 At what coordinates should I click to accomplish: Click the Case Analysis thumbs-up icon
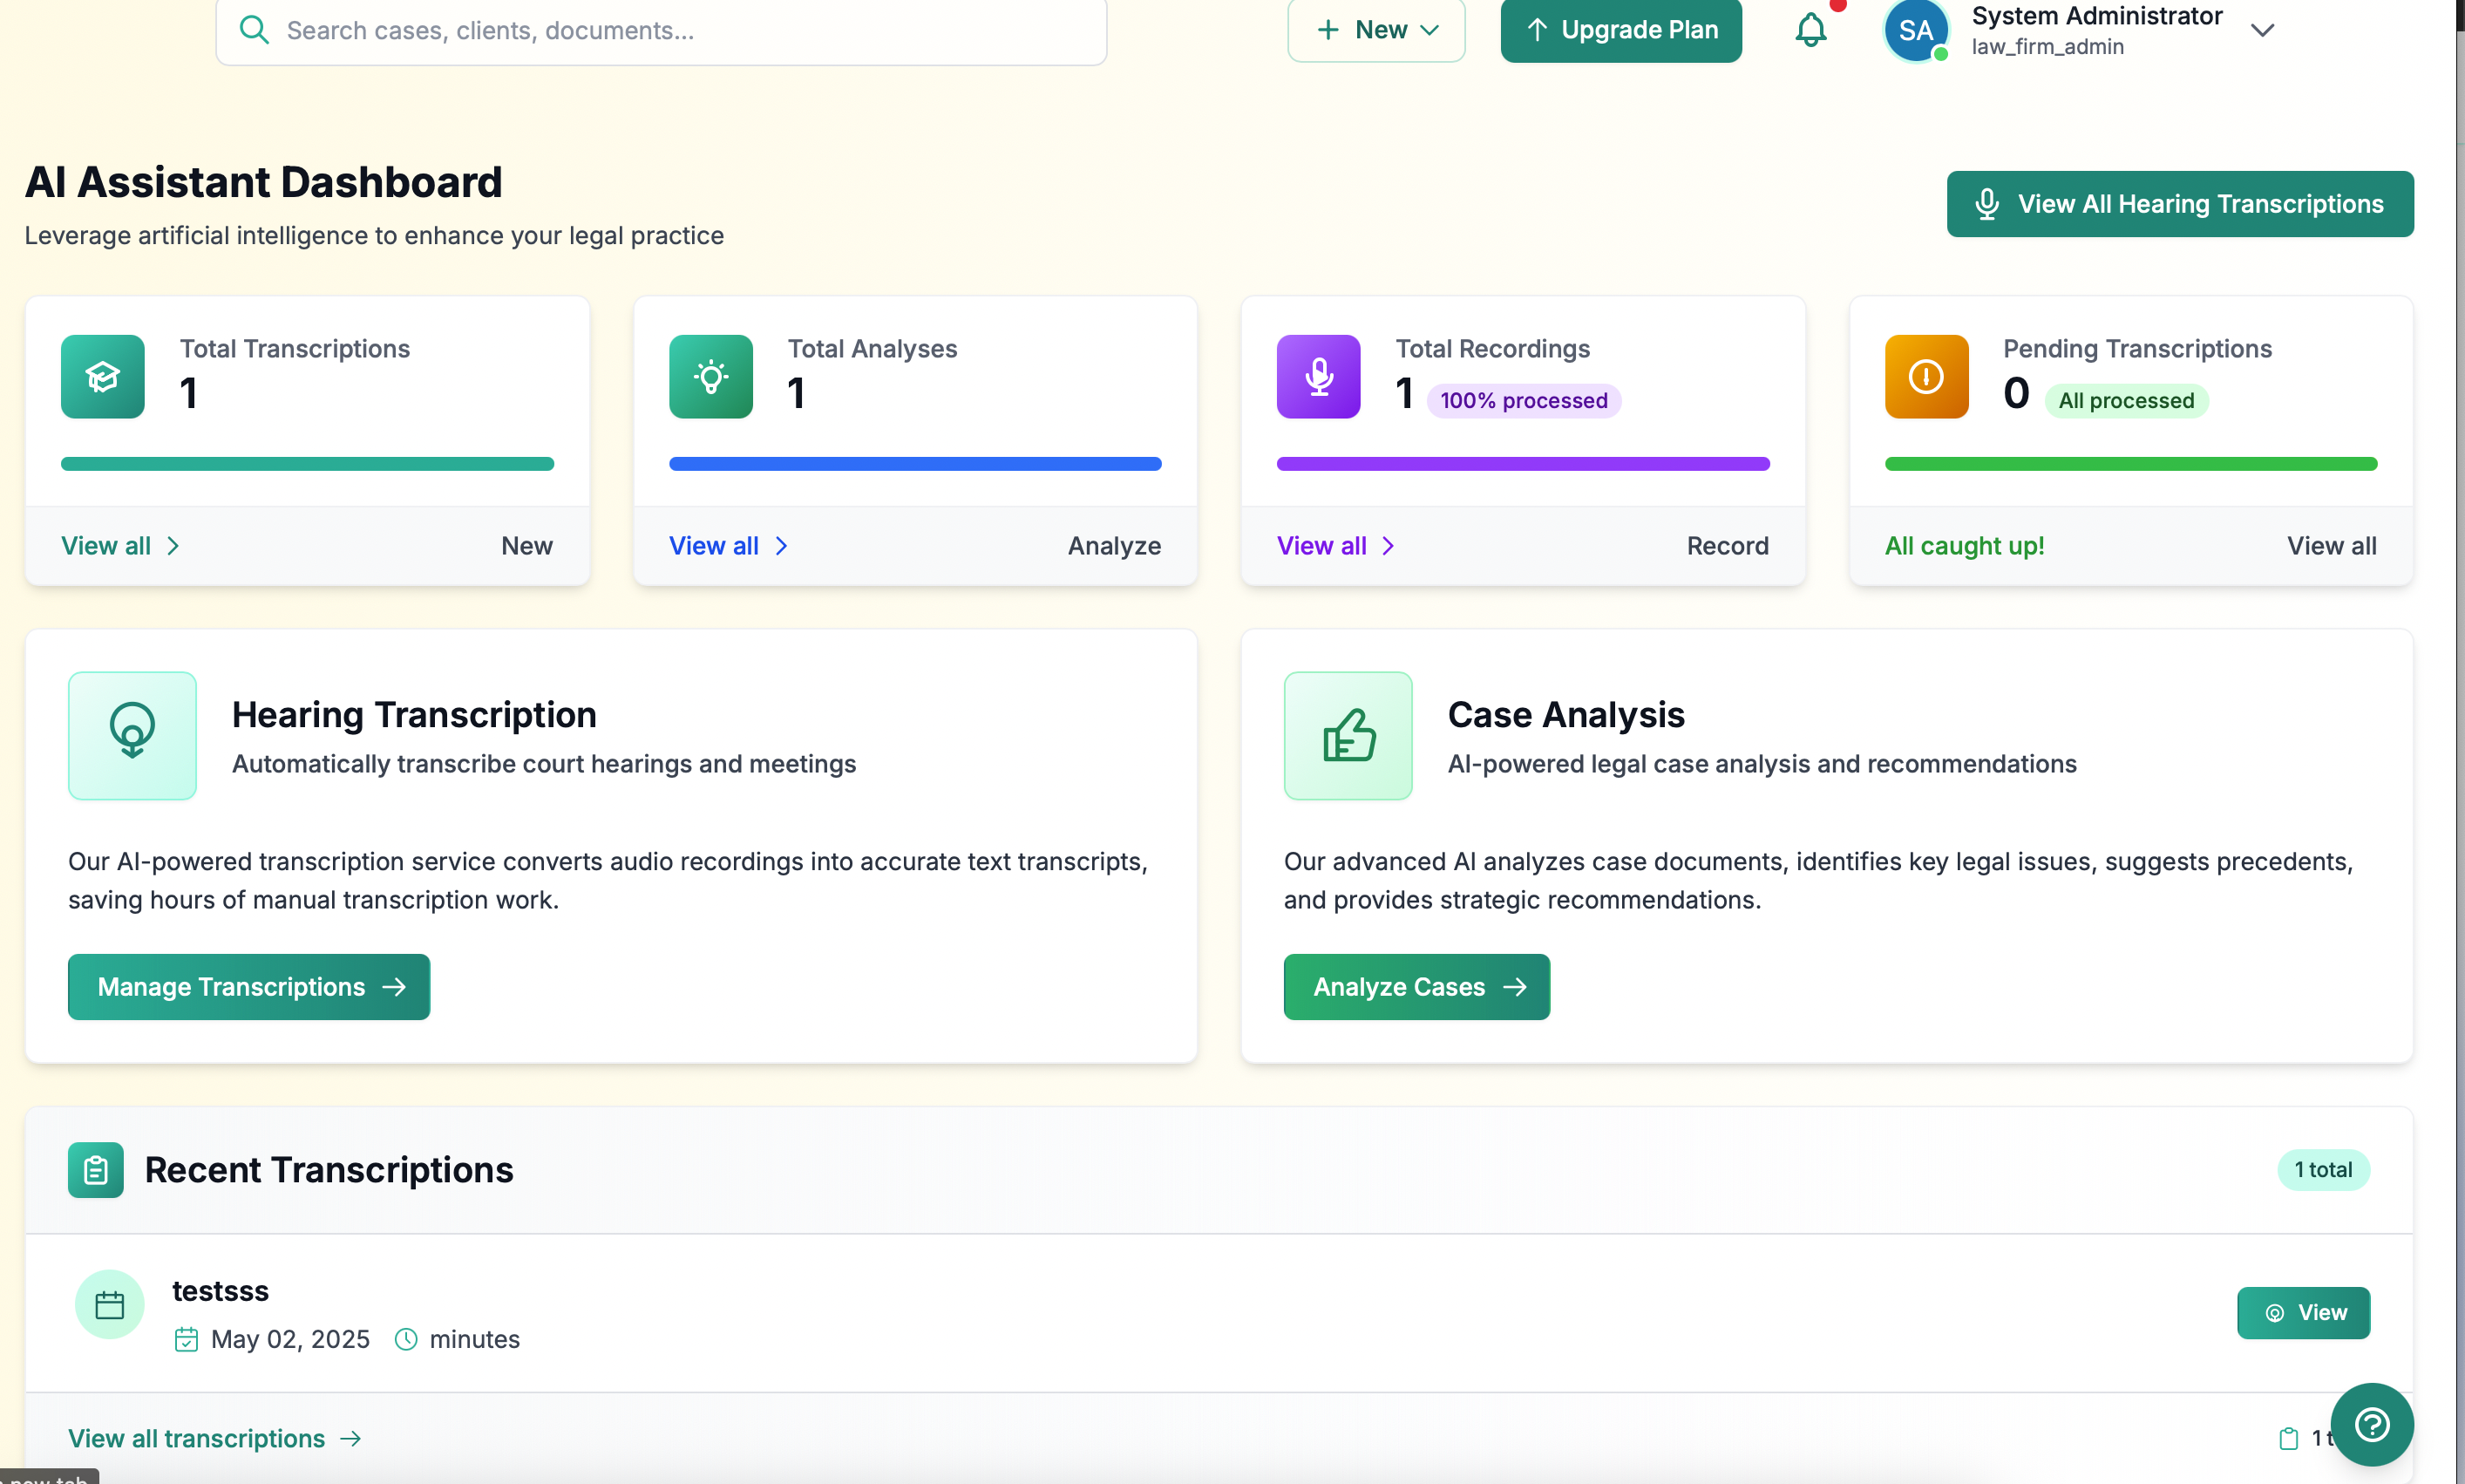point(1348,735)
